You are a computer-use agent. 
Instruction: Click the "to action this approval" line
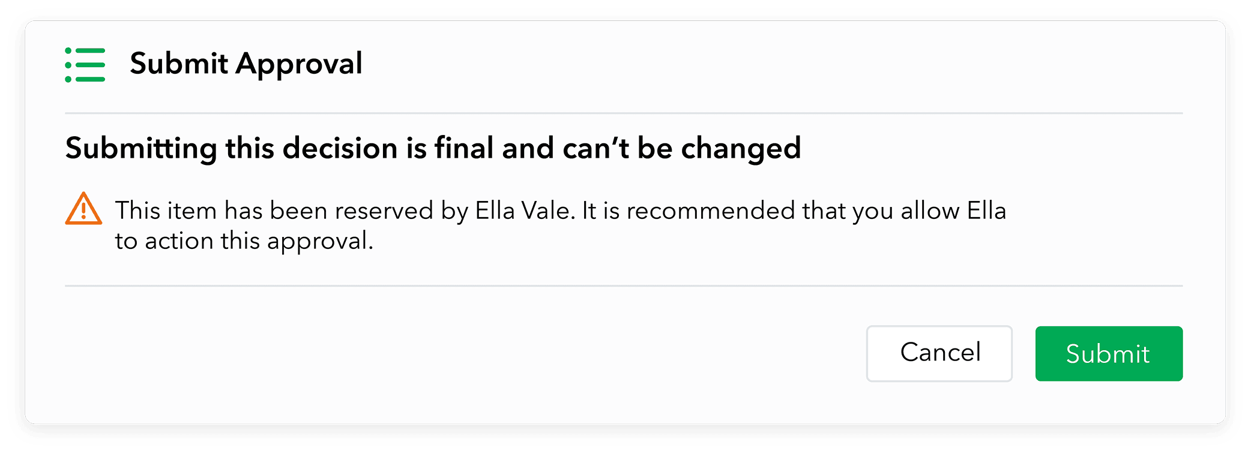coord(244,241)
